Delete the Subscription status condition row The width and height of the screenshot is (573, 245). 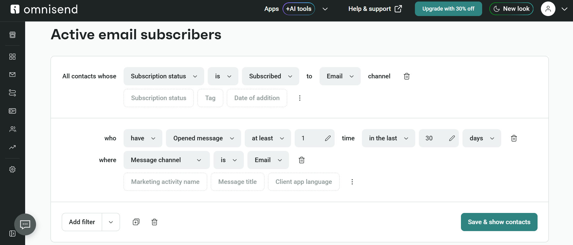(407, 76)
